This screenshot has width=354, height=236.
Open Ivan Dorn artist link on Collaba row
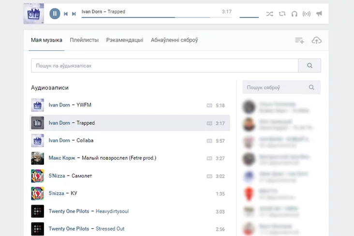[x=59, y=140]
